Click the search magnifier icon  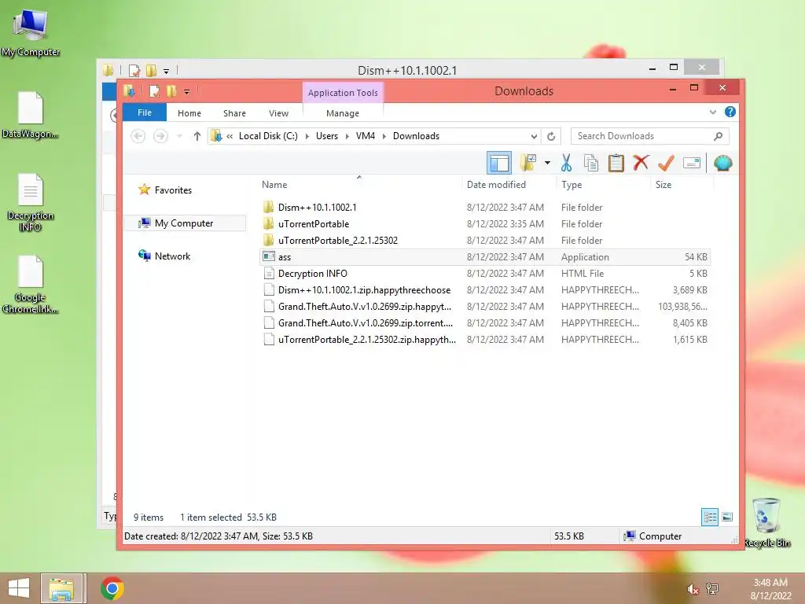(718, 136)
